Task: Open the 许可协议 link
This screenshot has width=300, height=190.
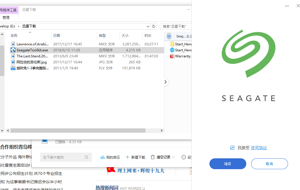Action: click(x=259, y=148)
